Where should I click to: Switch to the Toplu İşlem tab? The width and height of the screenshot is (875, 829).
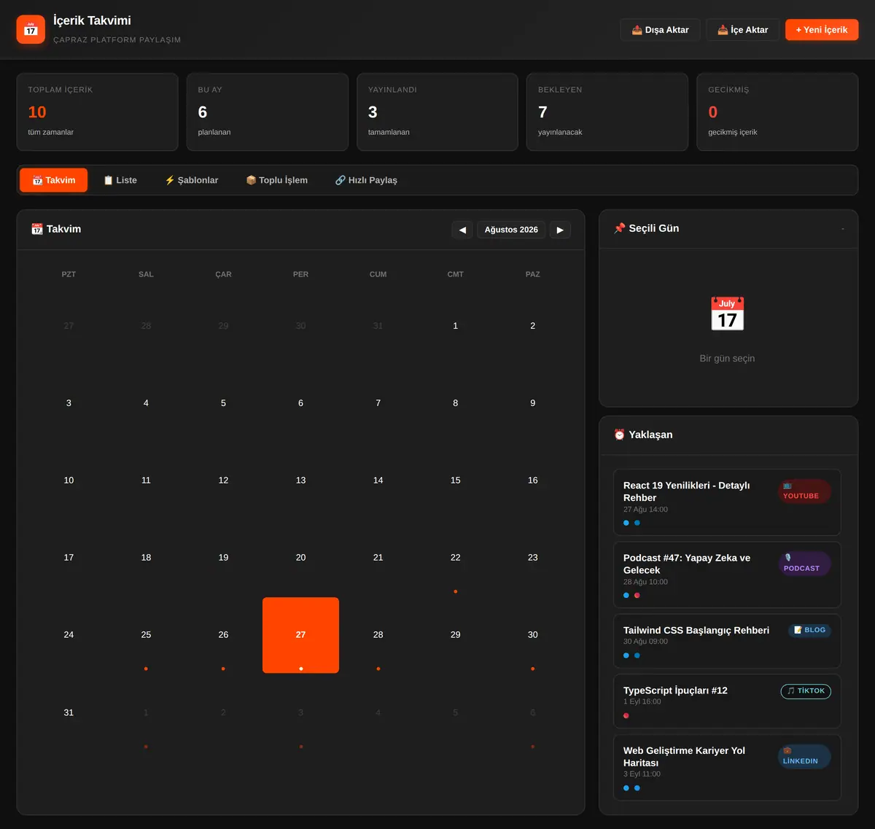pos(277,180)
